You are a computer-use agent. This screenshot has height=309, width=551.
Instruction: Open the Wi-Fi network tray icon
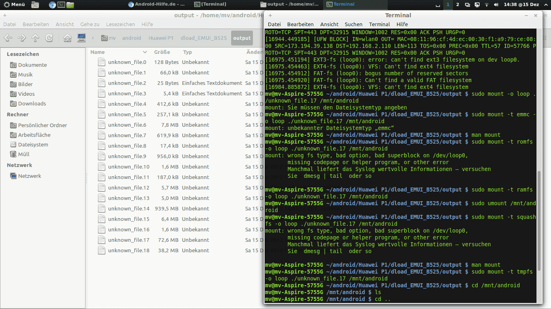pos(486,5)
